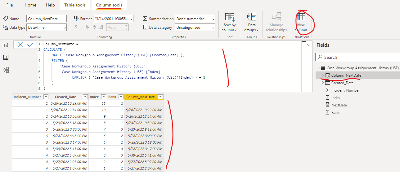The width and height of the screenshot is (400, 172).
Task: Click in the Fields Search box
Action: pyautogui.click(x=357, y=57)
